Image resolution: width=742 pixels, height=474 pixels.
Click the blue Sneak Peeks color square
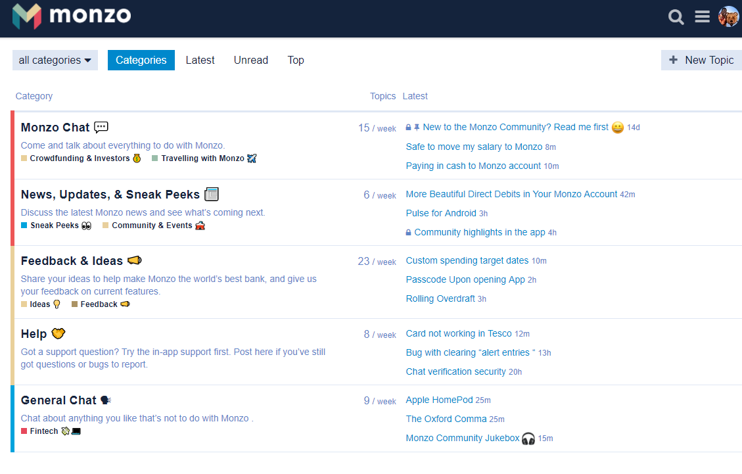pos(24,225)
